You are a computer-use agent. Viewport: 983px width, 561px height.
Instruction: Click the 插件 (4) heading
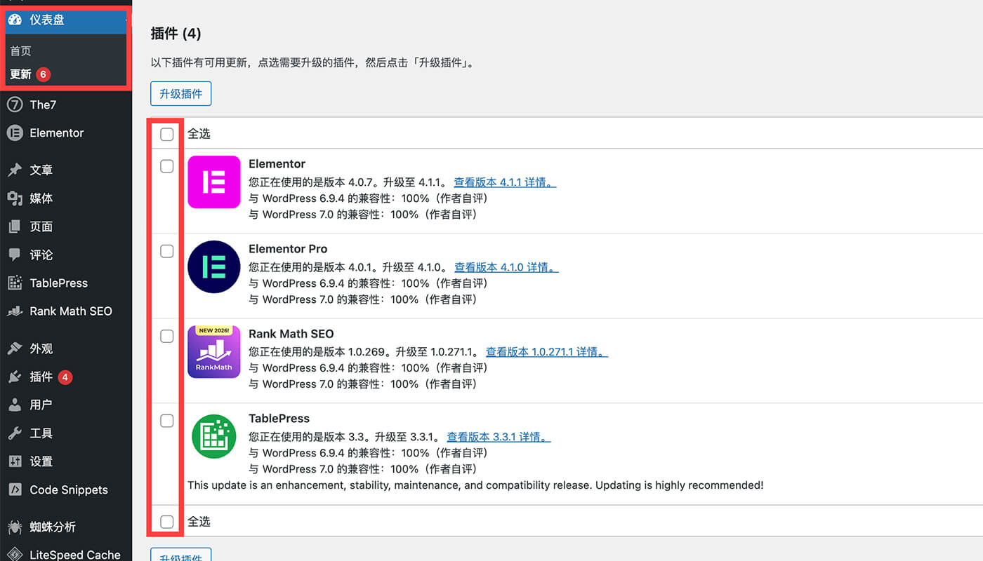(176, 34)
